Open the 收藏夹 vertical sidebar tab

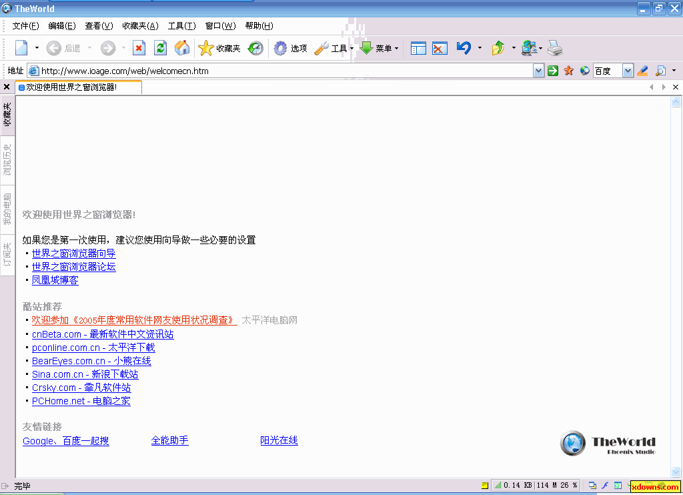click(x=7, y=115)
